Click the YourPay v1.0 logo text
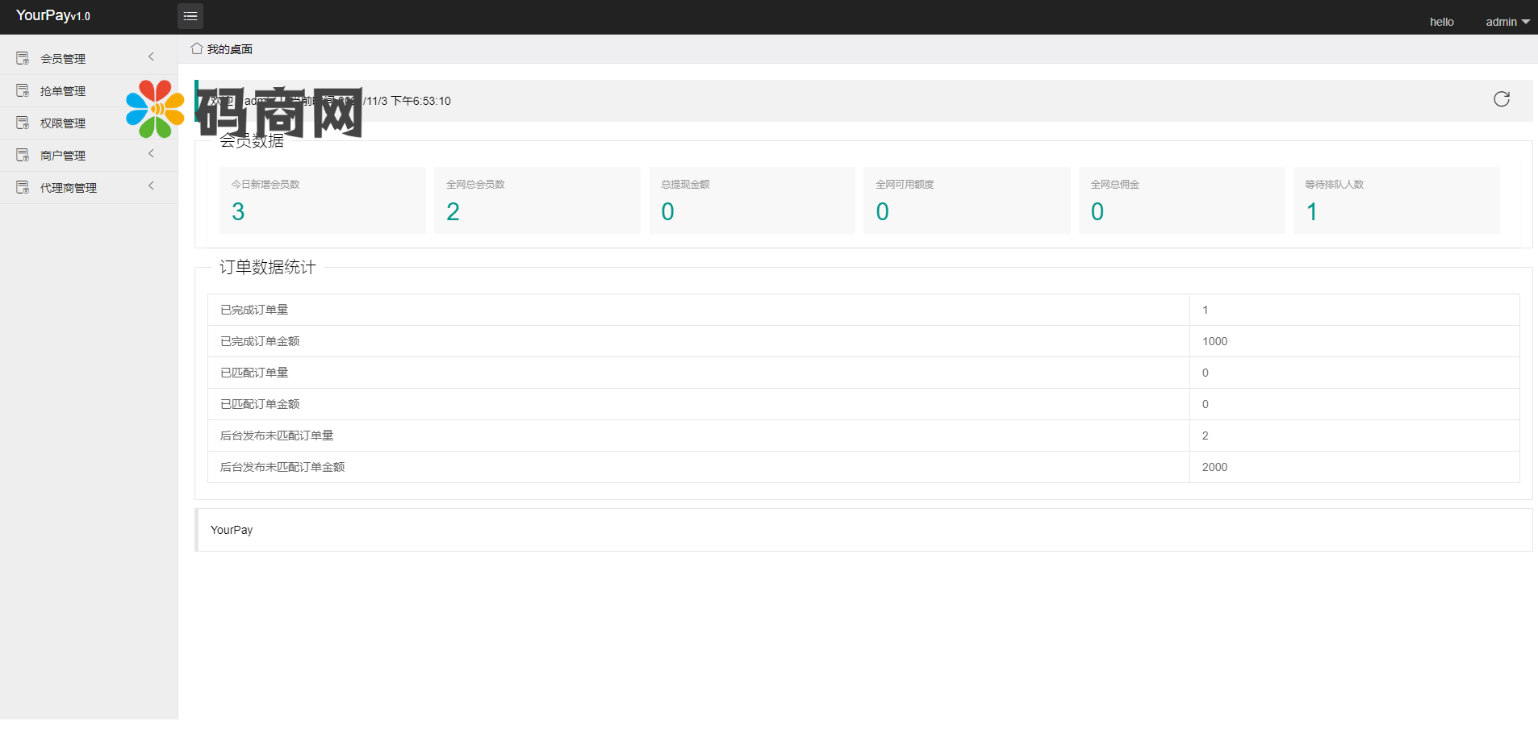 coord(53,15)
